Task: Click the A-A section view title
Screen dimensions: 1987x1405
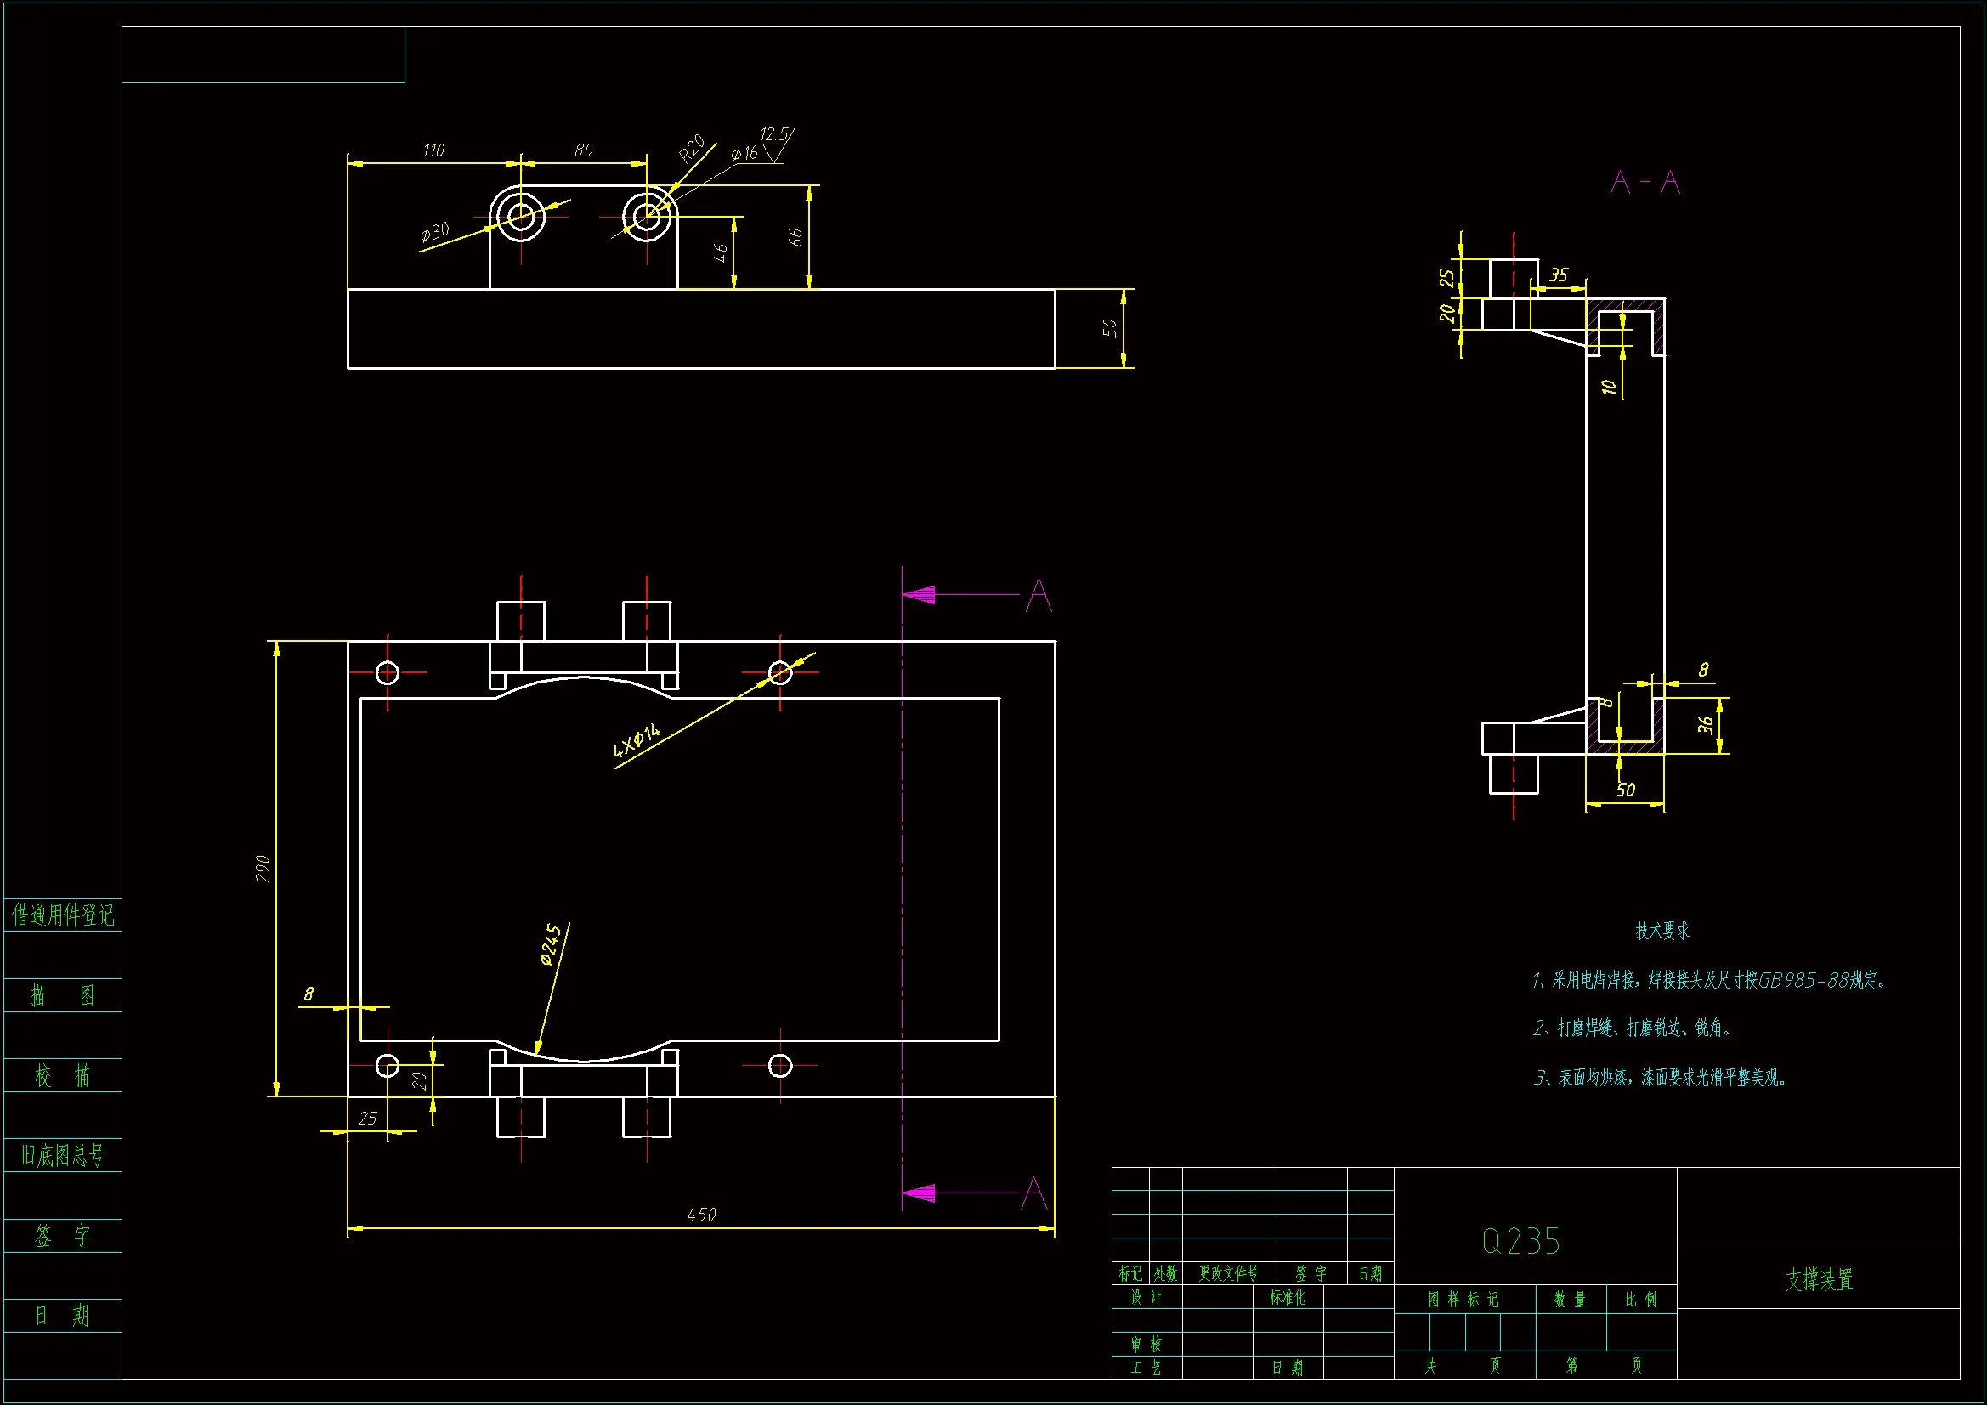Action: coord(1645,183)
